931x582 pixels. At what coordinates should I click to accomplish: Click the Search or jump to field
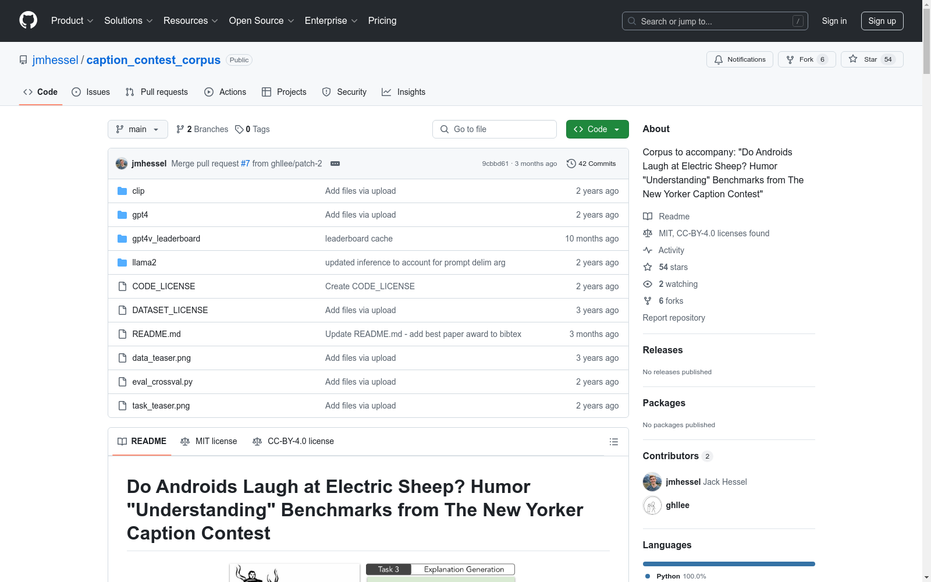(715, 21)
